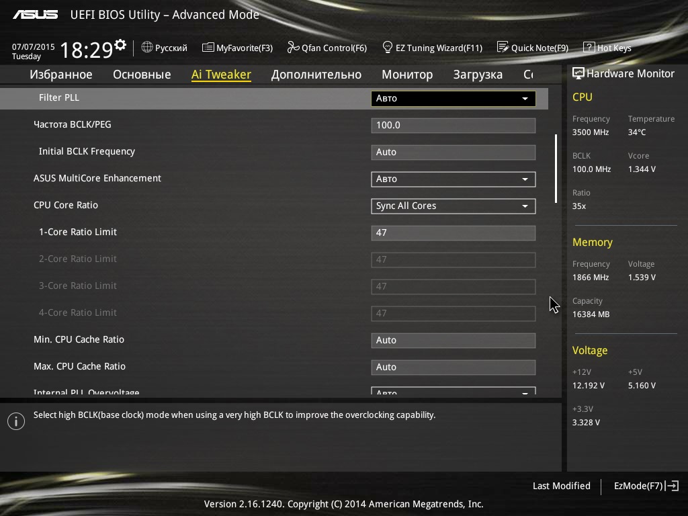Open the clock settings gear icon
Screen dimensions: 688x516
click(x=120, y=45)
